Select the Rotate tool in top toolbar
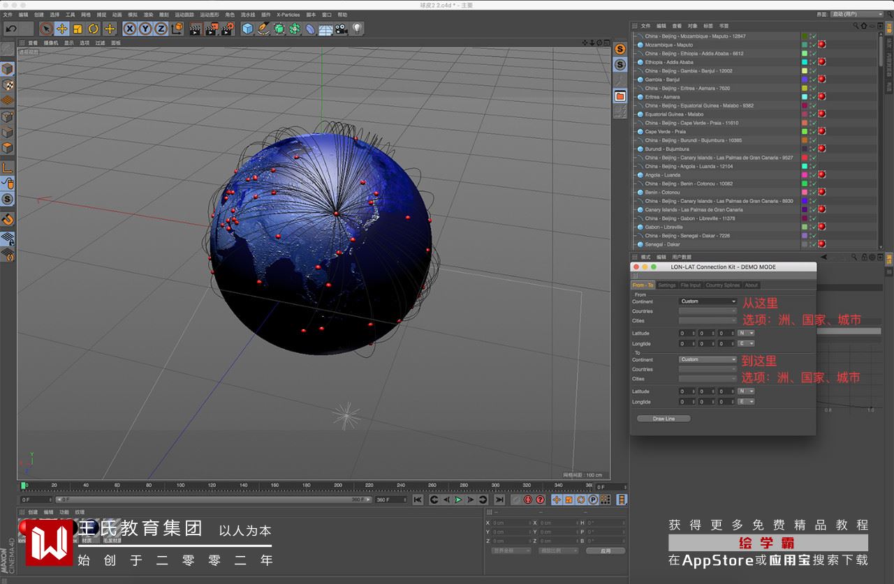 click(x=94, y=29)
